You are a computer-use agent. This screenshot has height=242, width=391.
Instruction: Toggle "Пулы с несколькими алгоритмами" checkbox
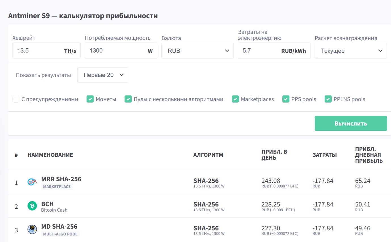coord(128,99)
